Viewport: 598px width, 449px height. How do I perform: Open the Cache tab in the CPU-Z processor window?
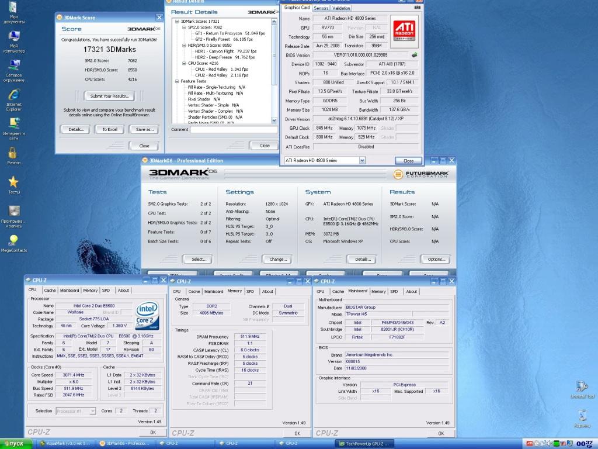(50, 291)
